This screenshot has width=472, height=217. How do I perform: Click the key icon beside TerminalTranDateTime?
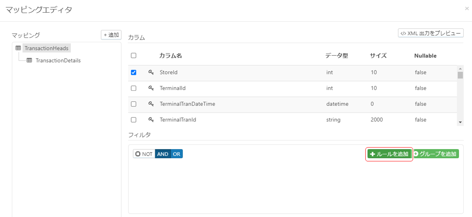[151, 104]
